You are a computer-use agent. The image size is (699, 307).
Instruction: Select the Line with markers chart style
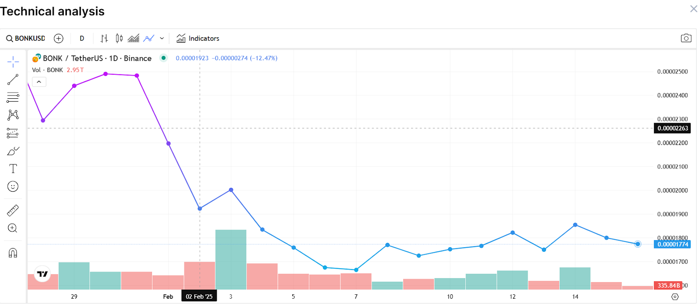pos(149,38)
